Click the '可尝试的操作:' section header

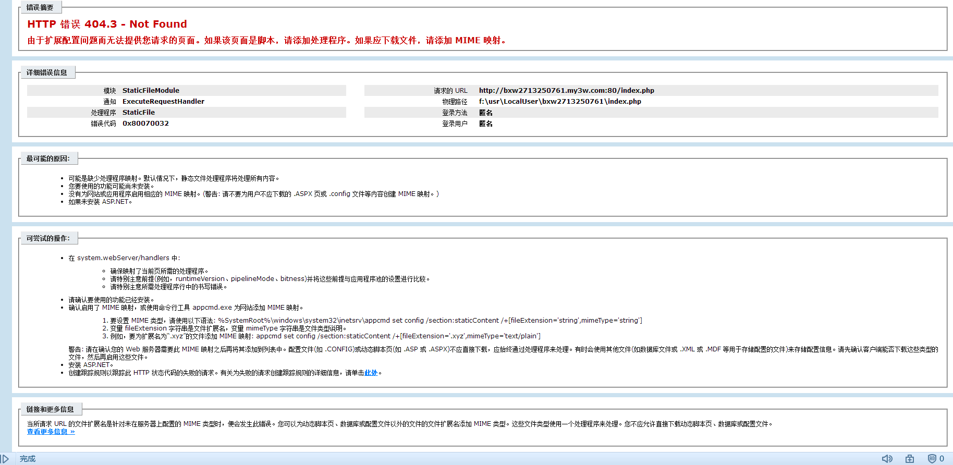pyautogui.click(x=47, y=238)
